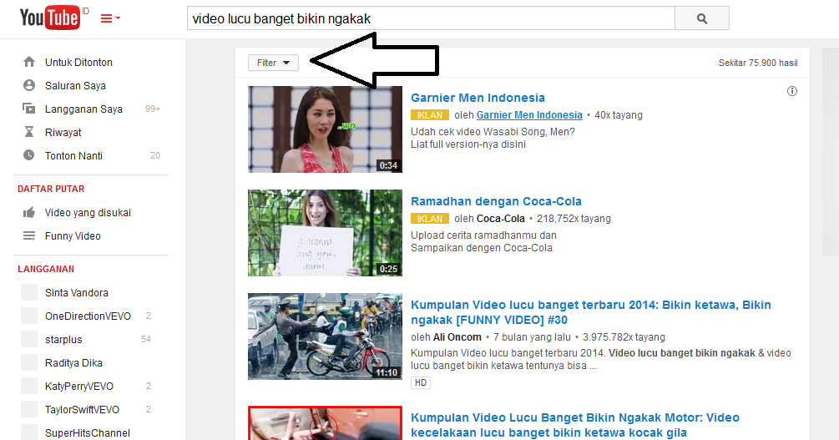The image size is (839, 440).
Task: Open Kumpulan Video lucu banget terbaru 2014 title
Action: tap(591, 312)
